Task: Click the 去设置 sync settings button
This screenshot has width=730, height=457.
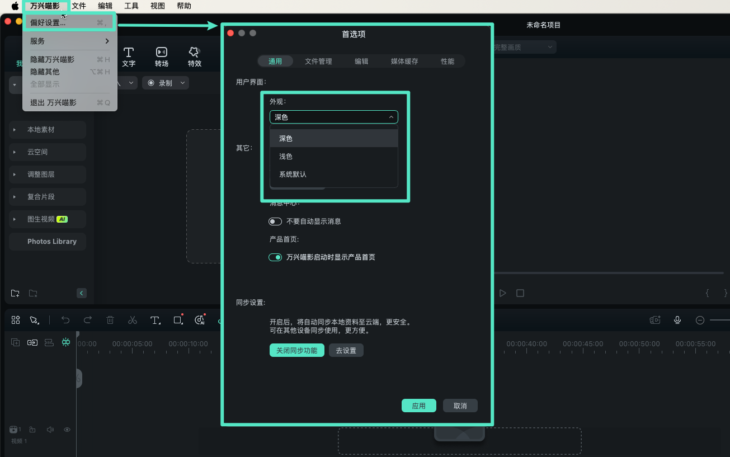Action: tap(346, 350)
